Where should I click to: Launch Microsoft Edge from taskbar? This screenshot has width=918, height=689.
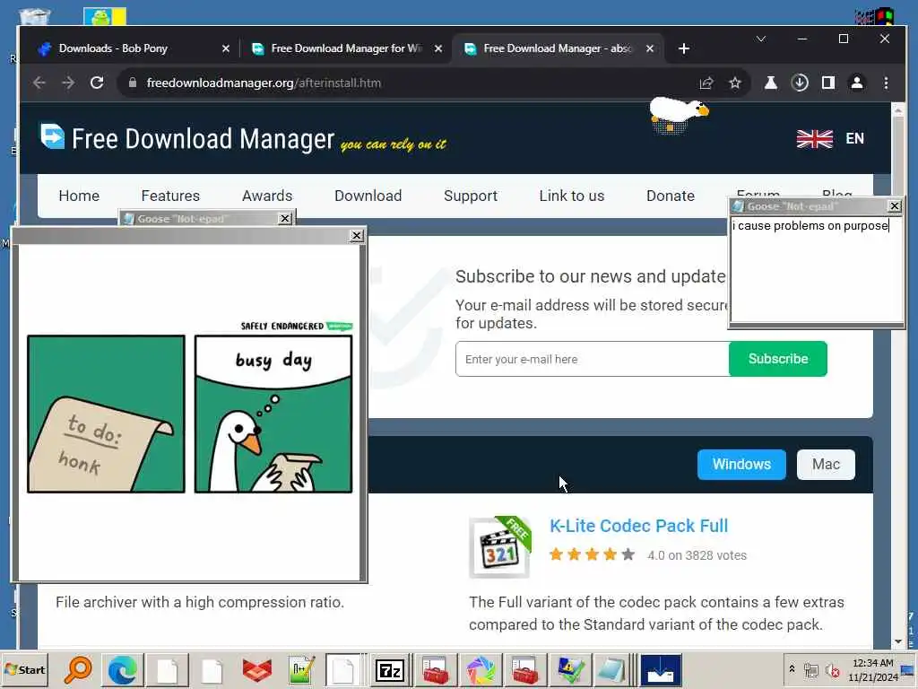pos(122,669)
